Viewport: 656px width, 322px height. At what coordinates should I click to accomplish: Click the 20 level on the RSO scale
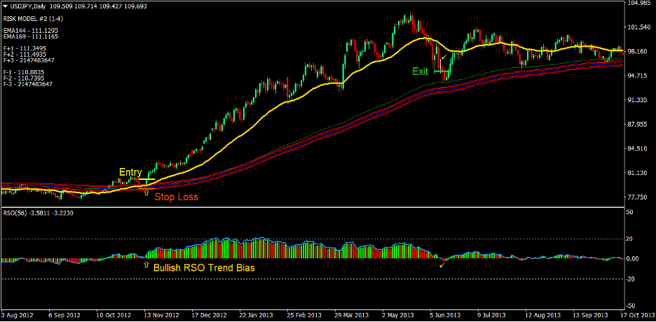pyautogui.click(x=631, y=239)
